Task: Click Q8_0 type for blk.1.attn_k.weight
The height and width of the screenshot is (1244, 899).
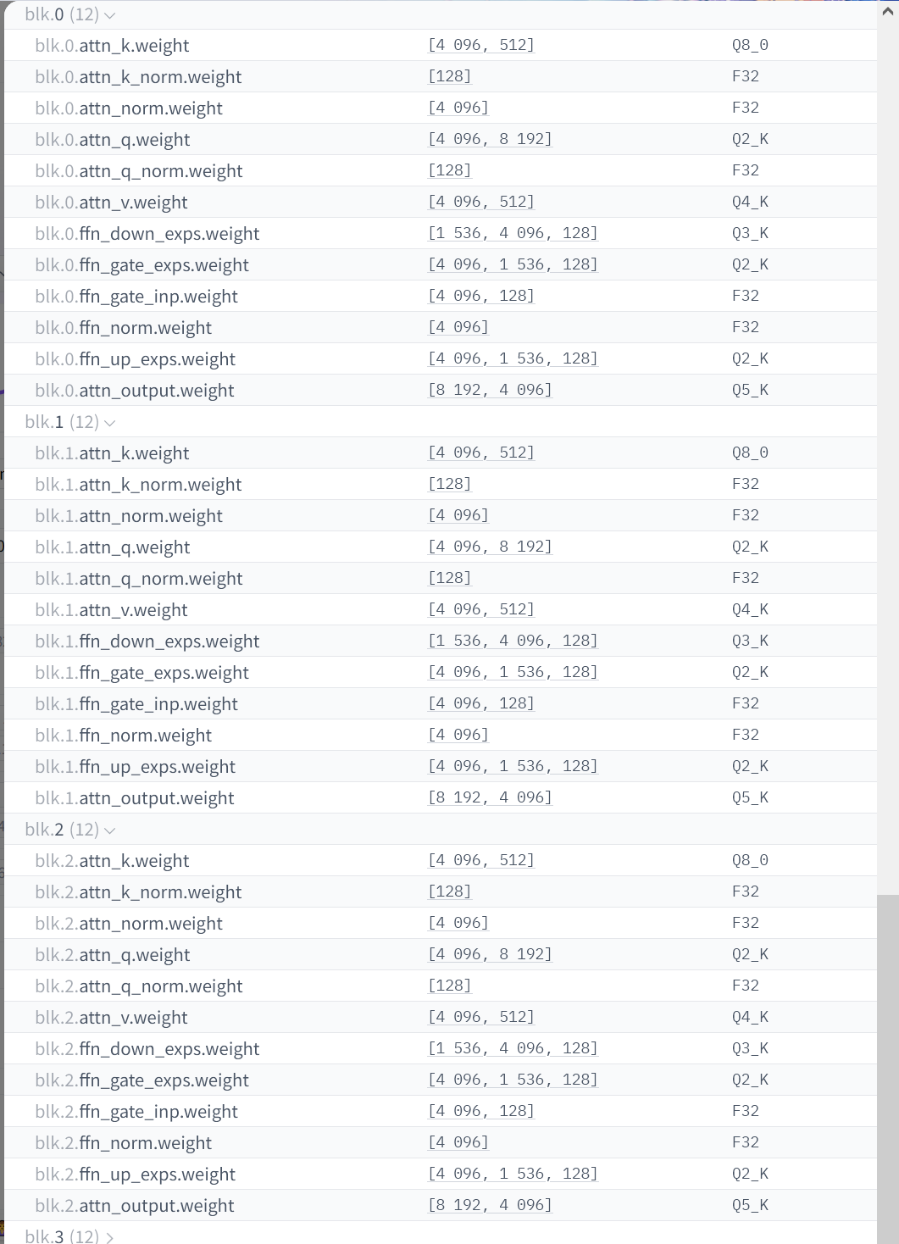Action: [750, 453]
